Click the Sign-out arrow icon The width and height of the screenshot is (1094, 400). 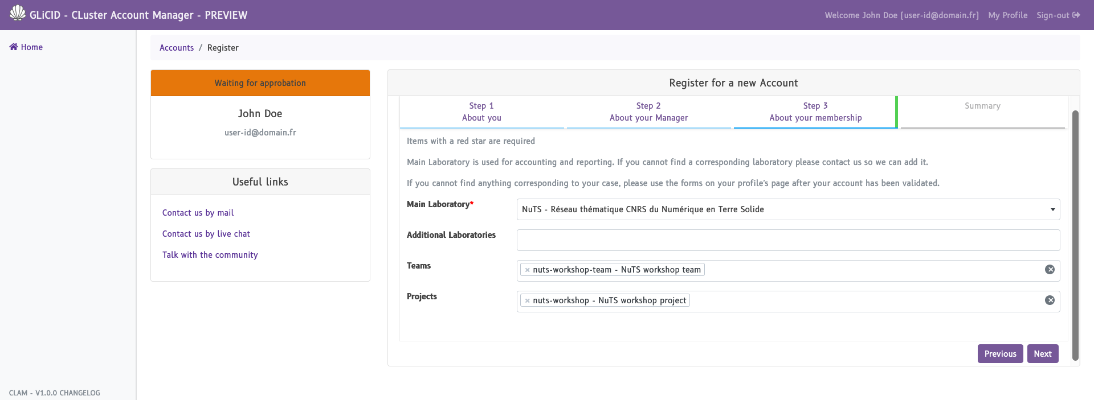[1076, 15]
